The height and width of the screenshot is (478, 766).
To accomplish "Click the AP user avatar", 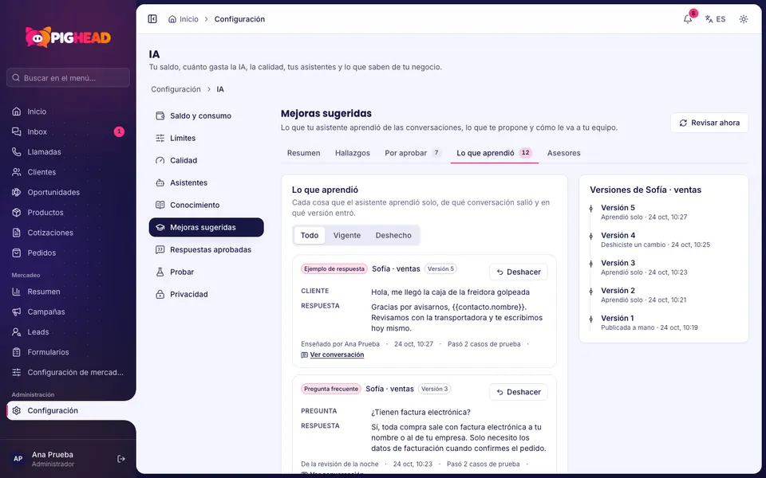I will [18, 459].
